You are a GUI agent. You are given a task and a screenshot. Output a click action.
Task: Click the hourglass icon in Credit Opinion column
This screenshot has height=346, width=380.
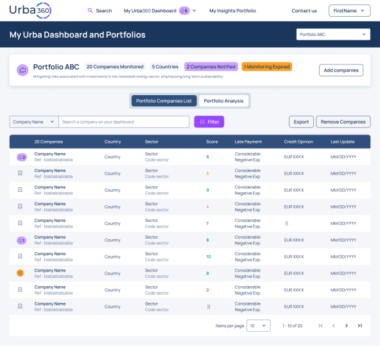(287, 223)
